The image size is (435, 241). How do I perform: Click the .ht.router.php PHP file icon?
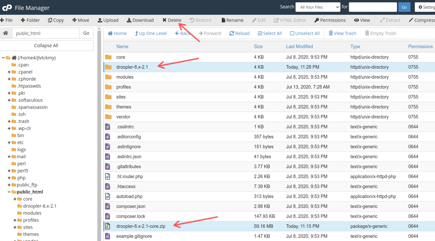point(108,176)
